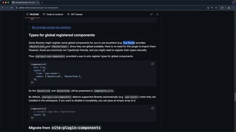
Task: Bookmark this page with the star icon
Action: tap(216, 8)
